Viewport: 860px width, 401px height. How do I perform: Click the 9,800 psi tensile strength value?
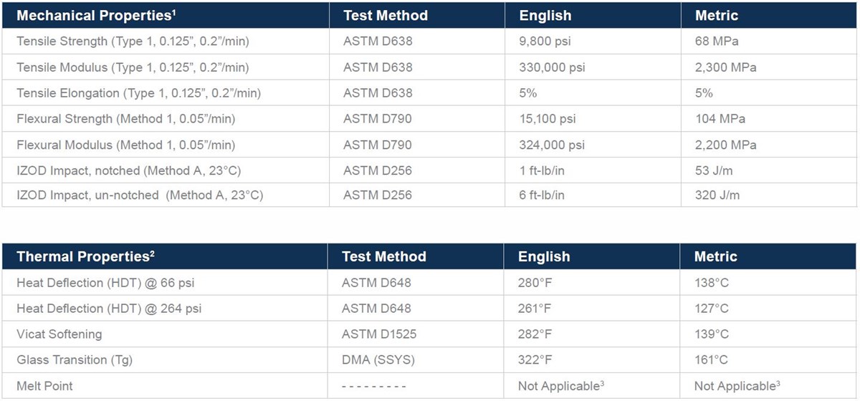pyautogui.click(x=545, y=42)
